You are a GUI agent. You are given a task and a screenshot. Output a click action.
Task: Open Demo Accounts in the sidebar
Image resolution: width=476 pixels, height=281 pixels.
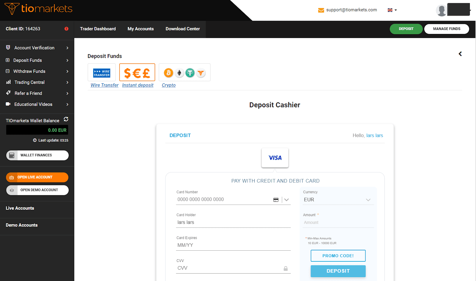tap(22, 225)
